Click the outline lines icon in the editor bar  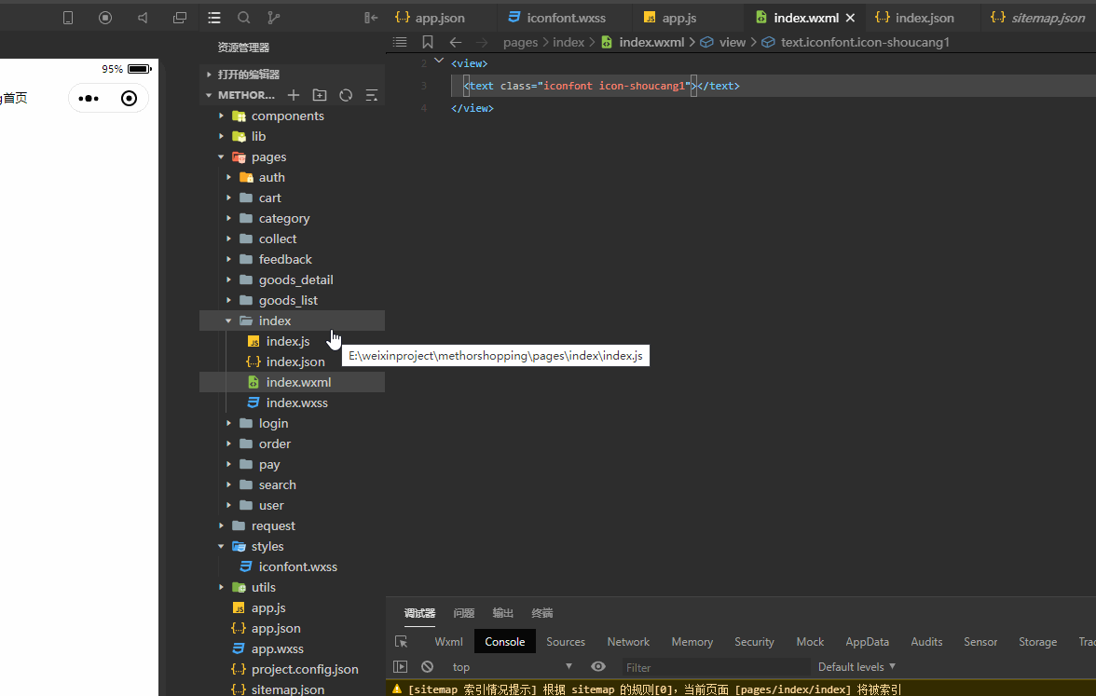[400, 42]
